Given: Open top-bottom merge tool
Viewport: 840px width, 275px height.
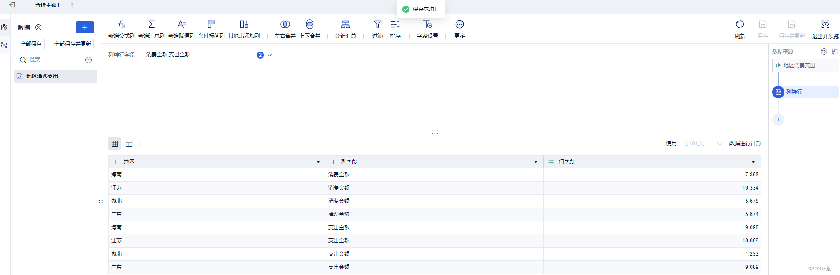Looking at the screenshot, I should pos(310,29).
